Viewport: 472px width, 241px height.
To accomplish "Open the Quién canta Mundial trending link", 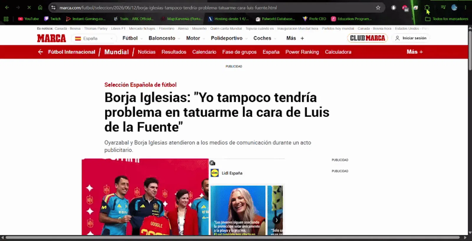I will pos(226,28).
